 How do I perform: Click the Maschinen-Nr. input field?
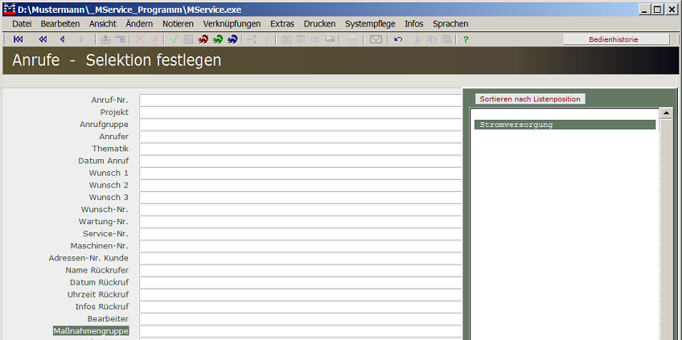301,246
